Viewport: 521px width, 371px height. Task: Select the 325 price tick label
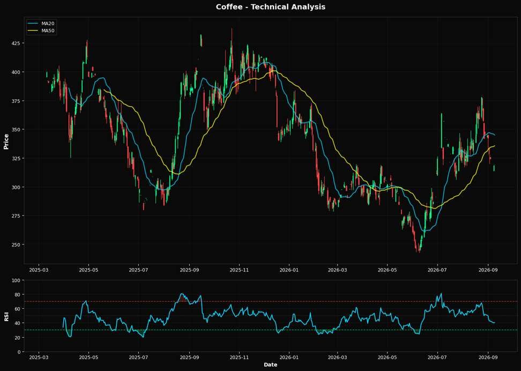[x=17, y=158]
